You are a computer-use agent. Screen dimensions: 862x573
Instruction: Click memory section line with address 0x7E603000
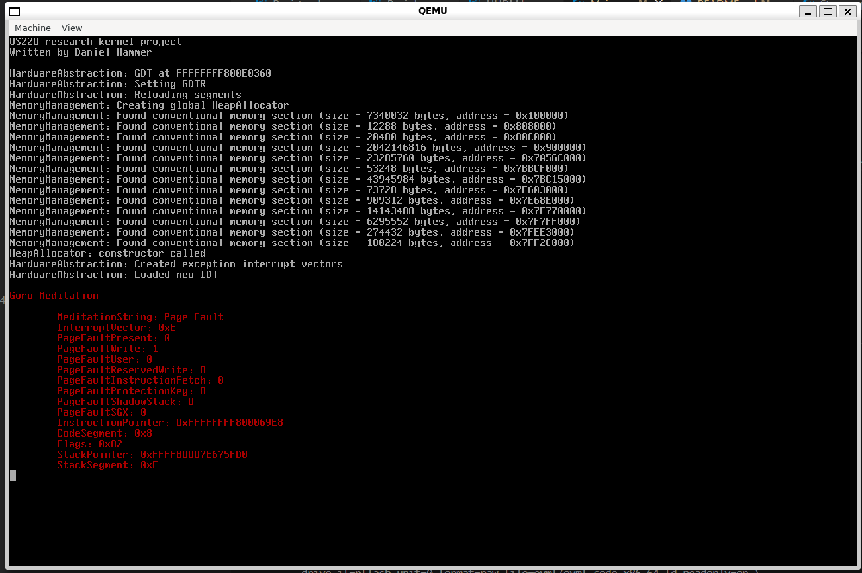point(289,190)
